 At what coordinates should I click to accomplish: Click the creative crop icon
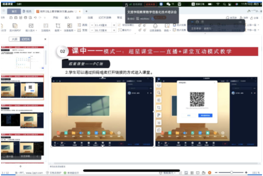70,26
